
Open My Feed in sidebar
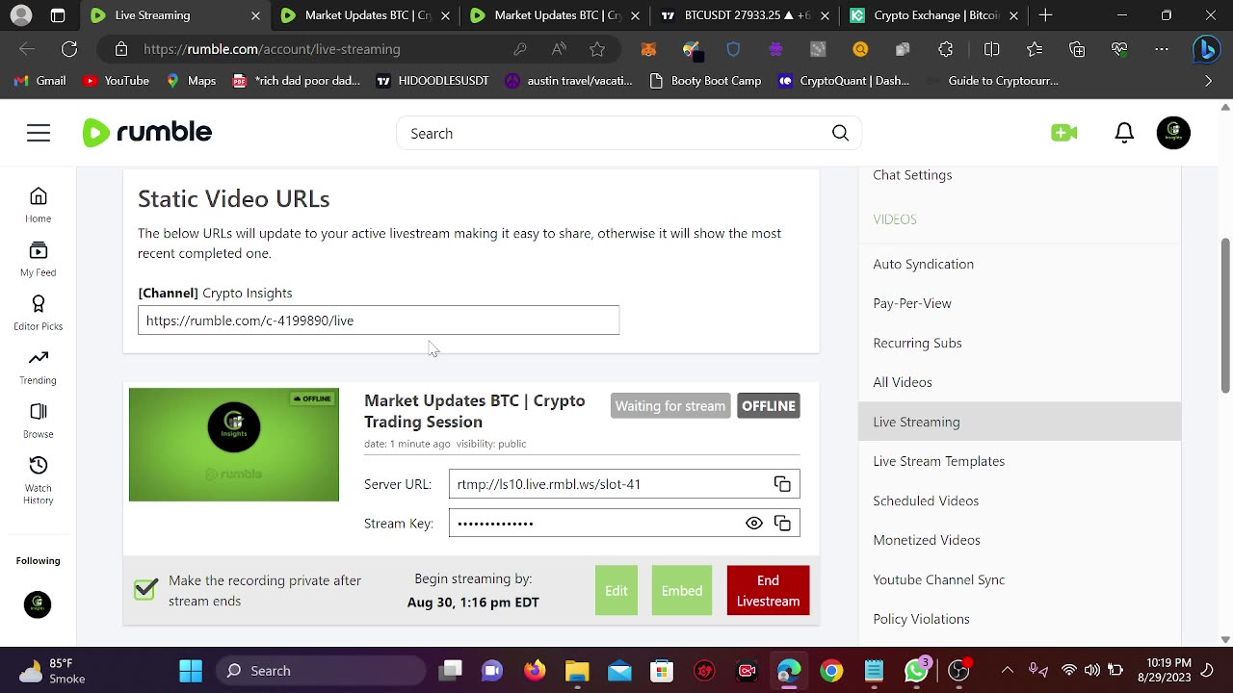coord(39,259)
